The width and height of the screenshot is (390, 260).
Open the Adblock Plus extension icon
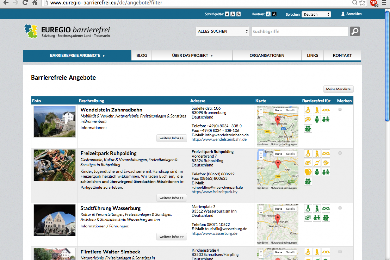pos(373,3)
